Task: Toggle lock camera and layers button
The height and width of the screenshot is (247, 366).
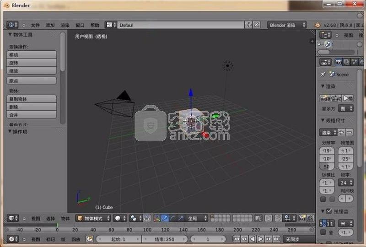Action: point(258,218)
